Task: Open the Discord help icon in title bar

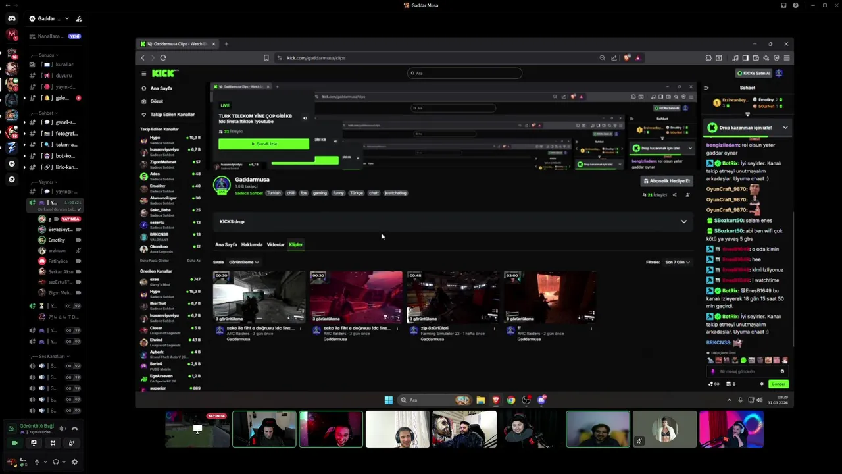Action: point(795,5)
